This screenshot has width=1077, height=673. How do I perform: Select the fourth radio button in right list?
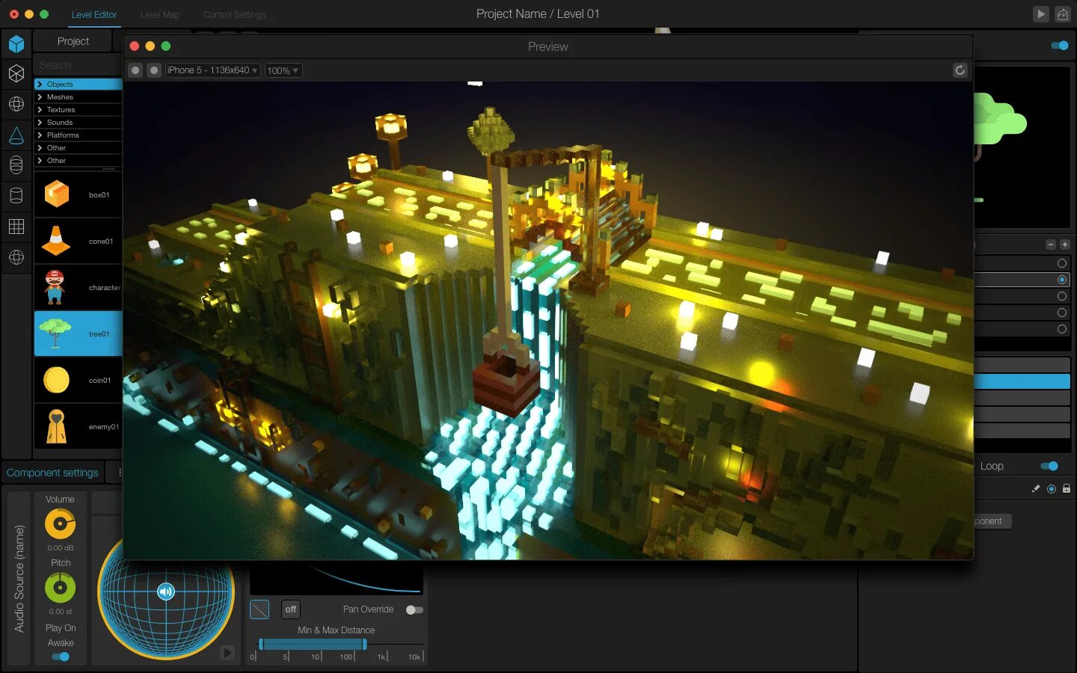[1061, 313]
